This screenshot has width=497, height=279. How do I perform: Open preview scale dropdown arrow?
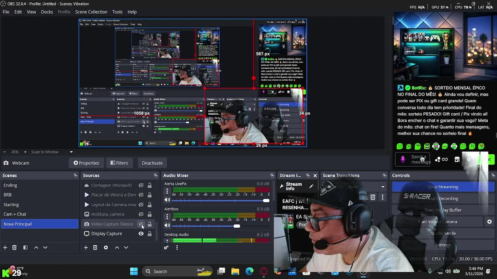click(71, 152)
